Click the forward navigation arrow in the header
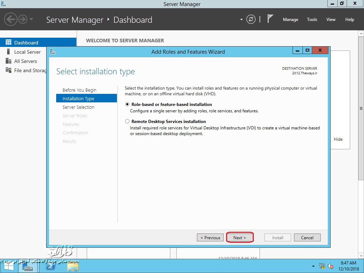This screenshot has height=273, width=364. point(23,19)
